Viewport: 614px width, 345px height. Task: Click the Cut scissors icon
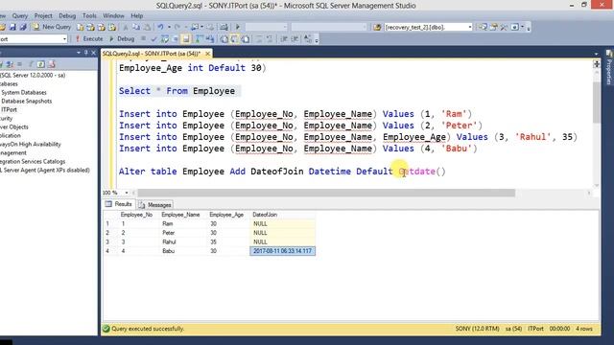pos(126,27)
